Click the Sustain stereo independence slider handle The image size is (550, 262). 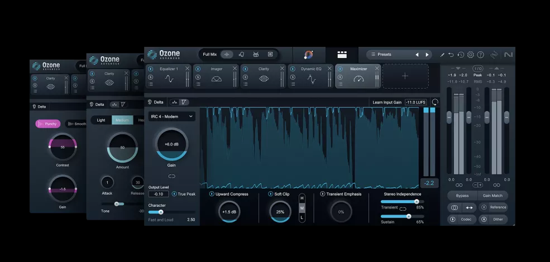409,216
